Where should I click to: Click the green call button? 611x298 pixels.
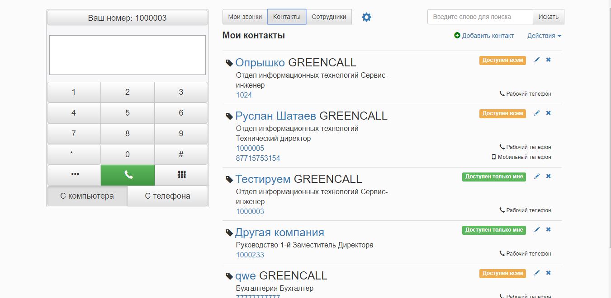coord(128,175)
